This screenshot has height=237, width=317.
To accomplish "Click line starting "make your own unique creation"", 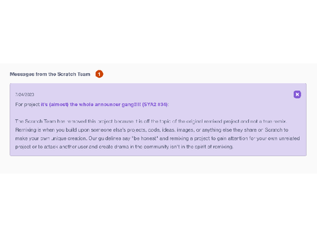I will coord(158,138).
